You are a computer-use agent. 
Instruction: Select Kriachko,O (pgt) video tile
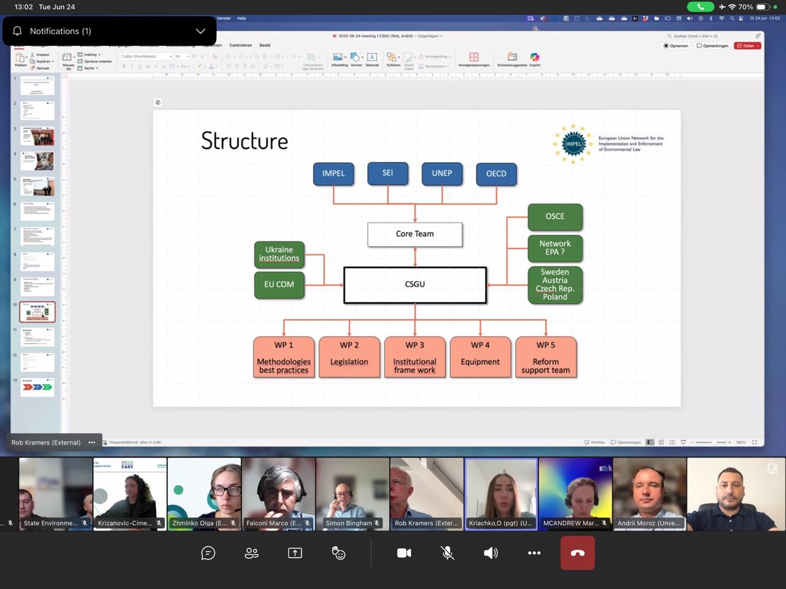tap(501, 494)
